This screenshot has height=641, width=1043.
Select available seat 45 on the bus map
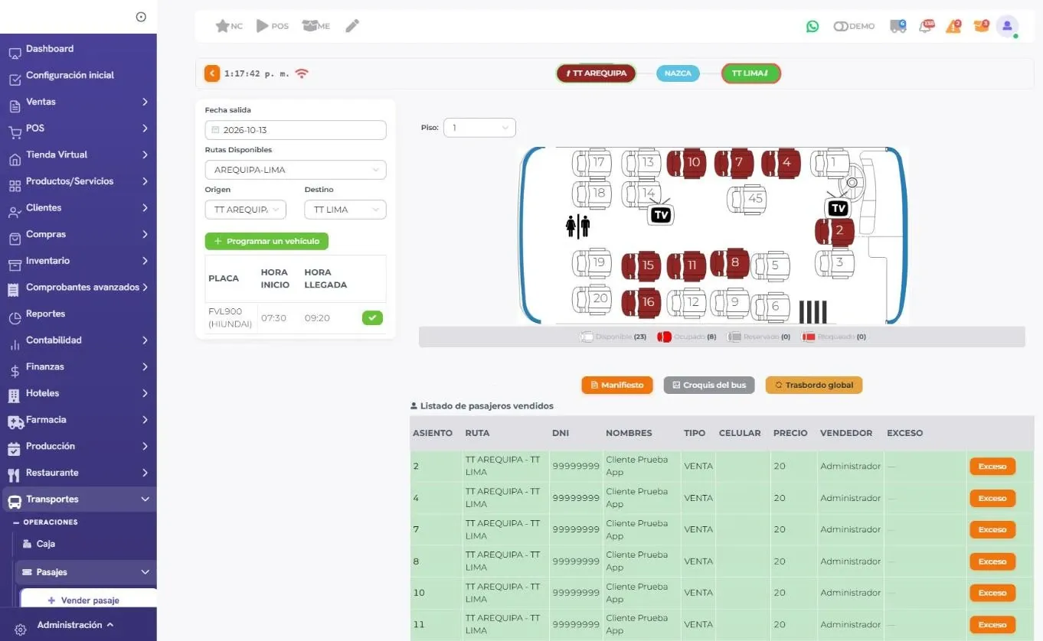[x=747, y=199]
